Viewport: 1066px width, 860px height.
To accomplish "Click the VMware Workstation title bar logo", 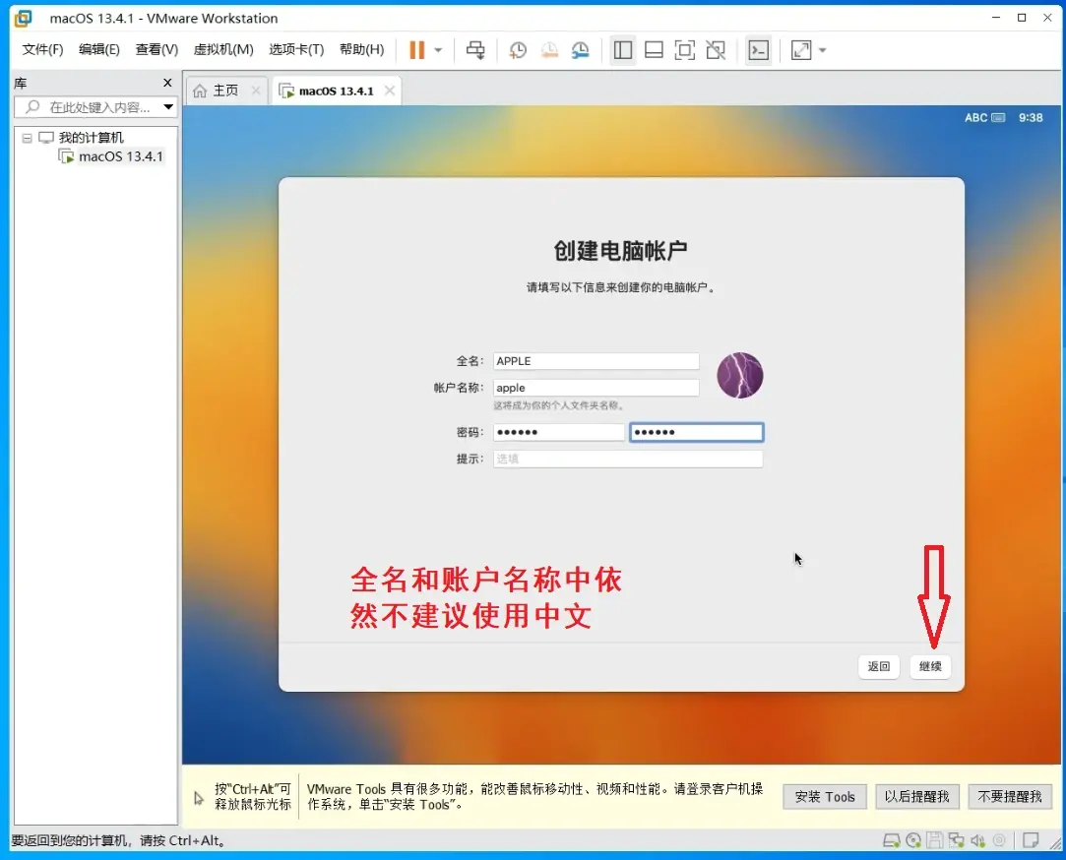I will (x=23, y=19).
